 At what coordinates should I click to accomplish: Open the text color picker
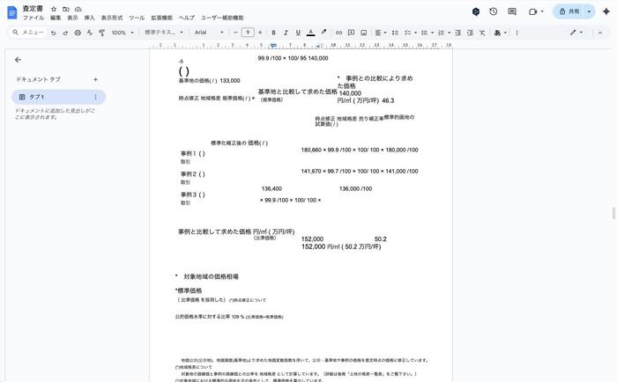click(x=310, y=33)
